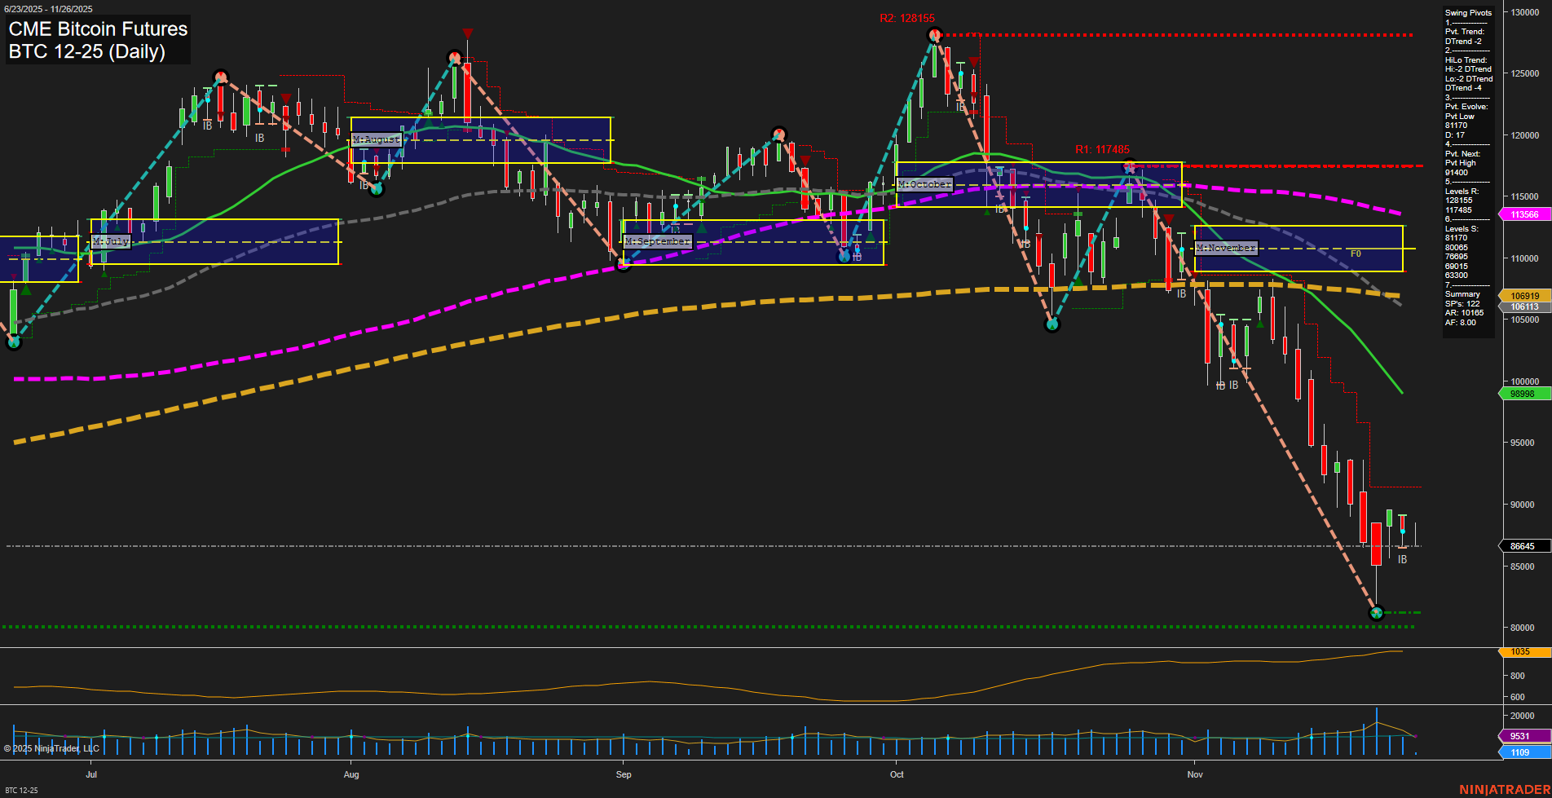Screen dimensions: 1552x798
Task: Select the purple 9531 volume value tag
Action: point(1519,736)
